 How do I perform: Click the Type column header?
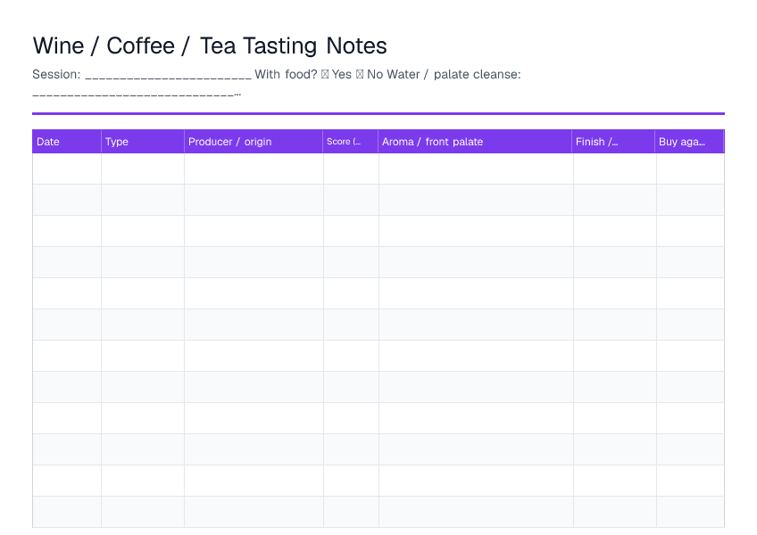pyautogui.click(x=143, y=142)
